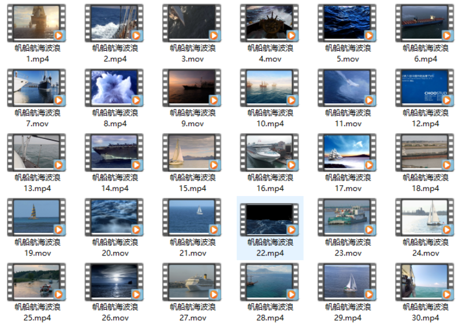Click file name 帆船航海波浪16.mp4
Screen dimensions: 462x323
click(270, 183)
